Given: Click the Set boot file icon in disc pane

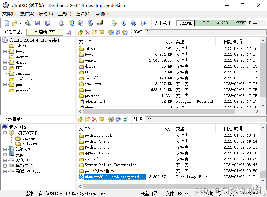Looking at the screenshot, I should click(x=125, y=32).
